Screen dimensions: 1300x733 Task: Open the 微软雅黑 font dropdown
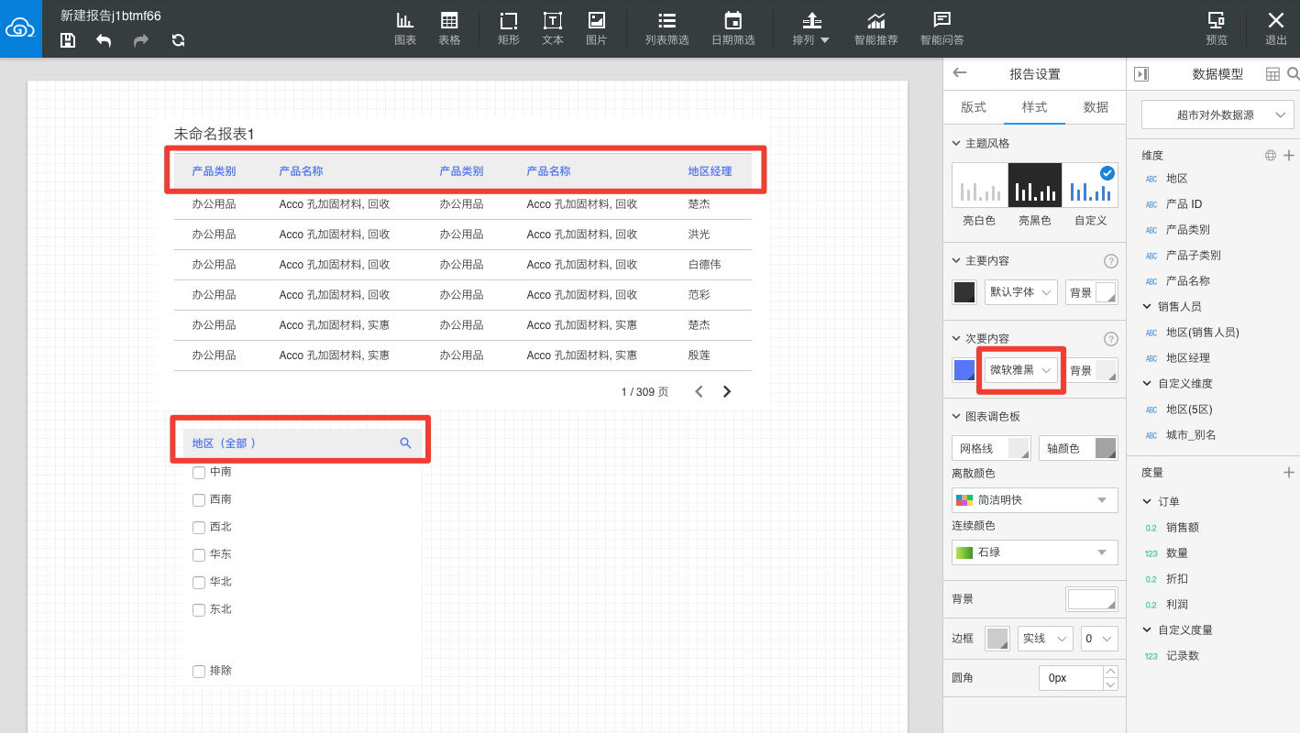pos(1020,370)
